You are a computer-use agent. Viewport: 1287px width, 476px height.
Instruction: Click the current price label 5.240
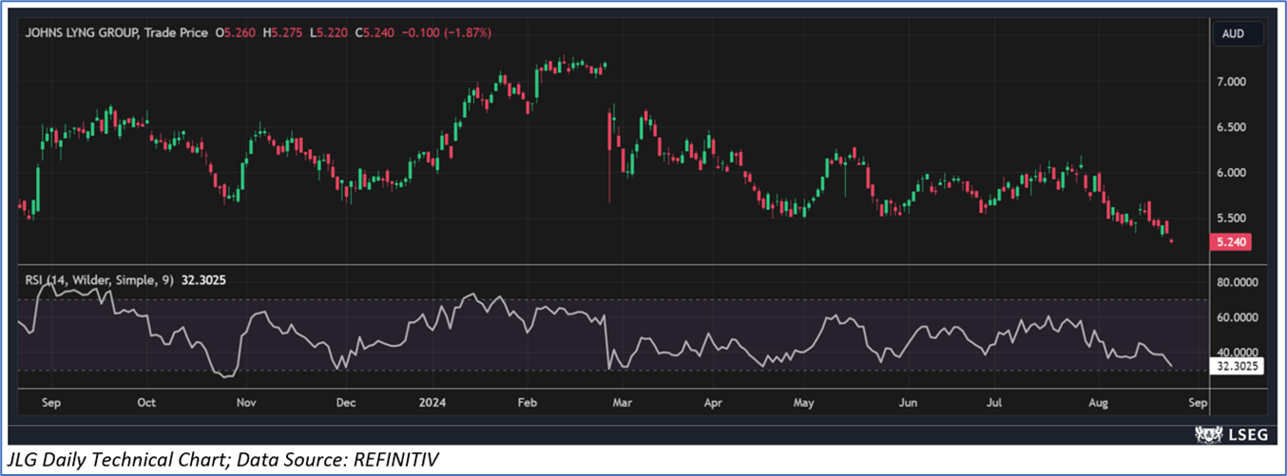pos(1231,242)
